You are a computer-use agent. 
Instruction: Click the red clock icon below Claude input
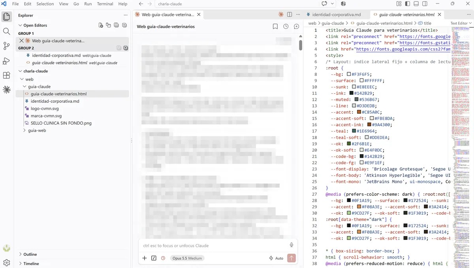163,258
